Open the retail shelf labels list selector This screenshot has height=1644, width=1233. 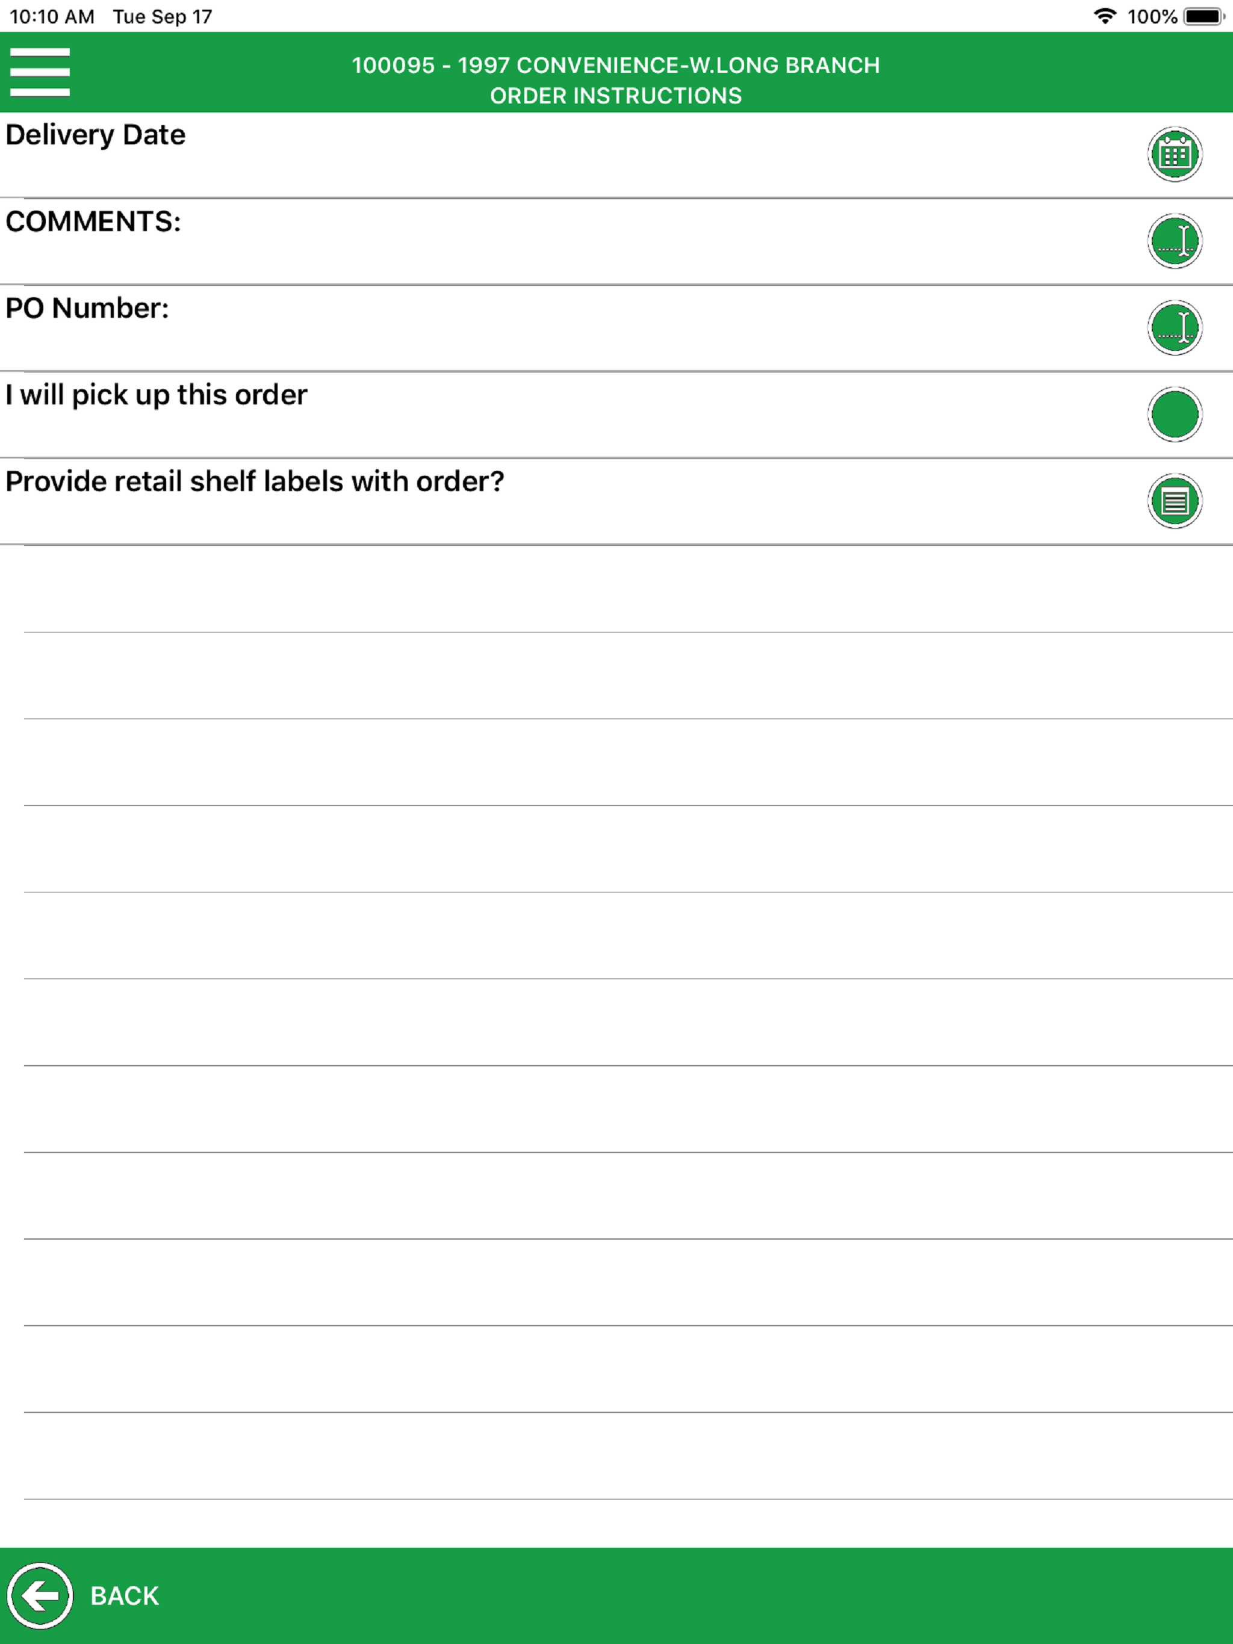[1174, 501]
